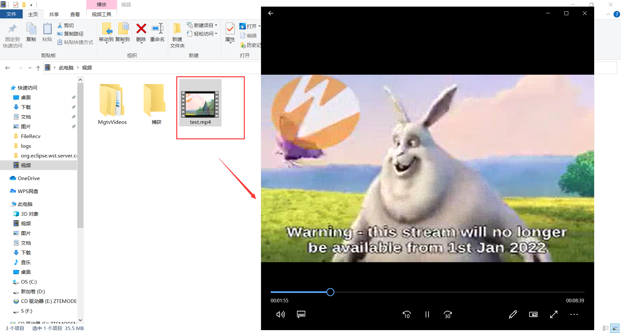Open 3D Objects in sidebar
Viewport: 621px width, 333px height.
click(x=29, y=214)
